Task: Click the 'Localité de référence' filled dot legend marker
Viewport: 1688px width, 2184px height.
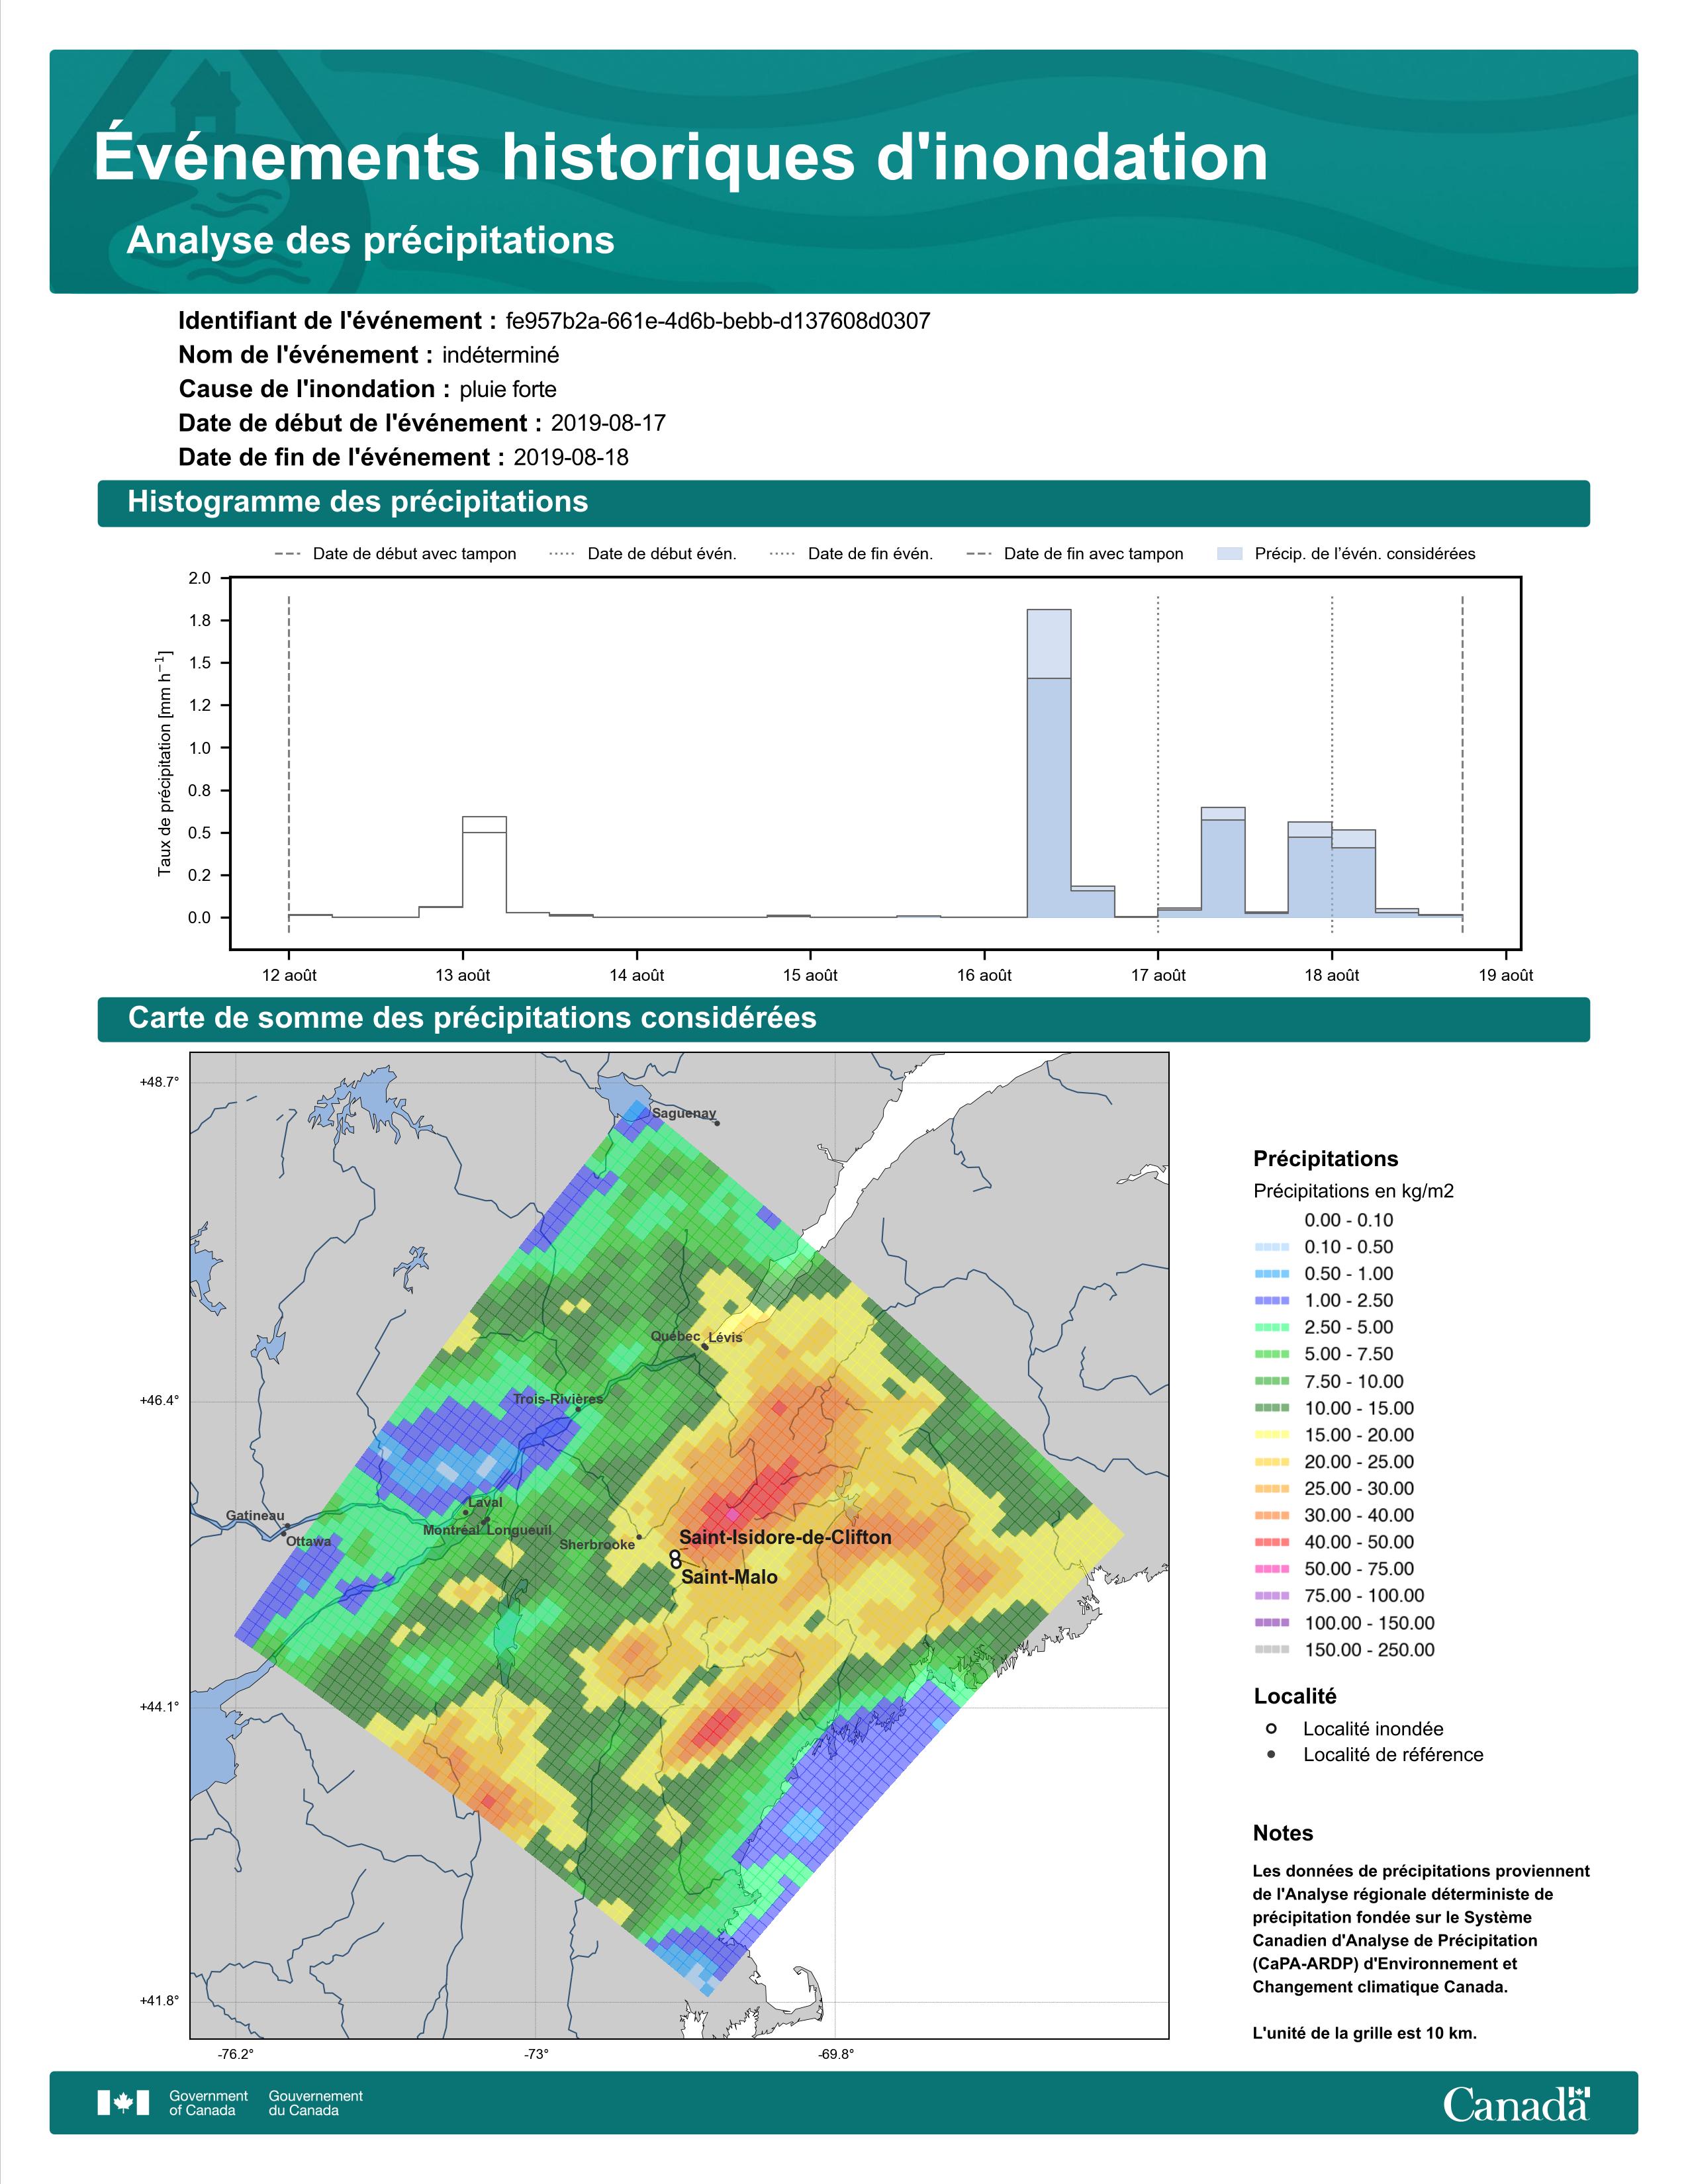Action: (x=1271, y=1754)
